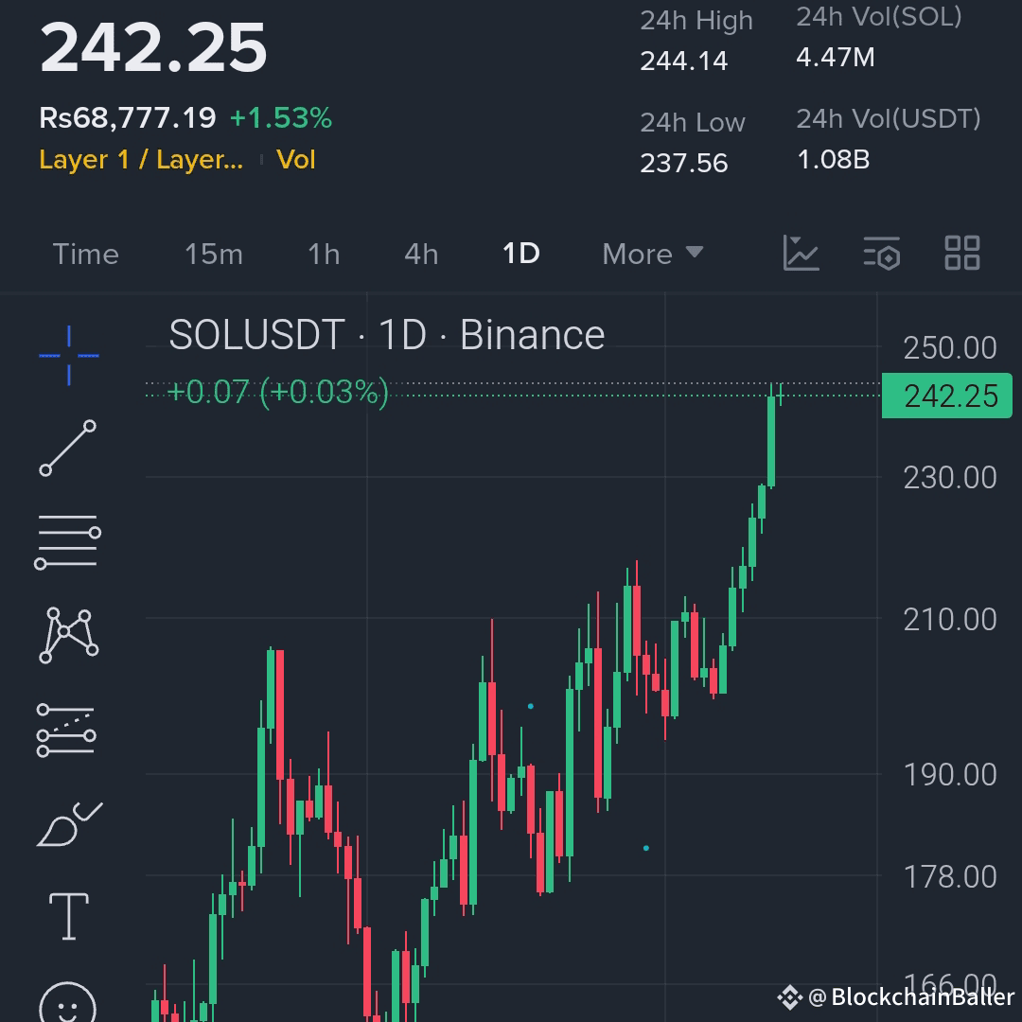1022x1022 pixels.
Task: Click the 210.00 price axis label
Action: pyautogui.click(x=950, y=619)
